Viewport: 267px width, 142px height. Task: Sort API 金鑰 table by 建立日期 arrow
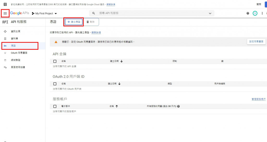pyautogui.click(x=122, y=61)
